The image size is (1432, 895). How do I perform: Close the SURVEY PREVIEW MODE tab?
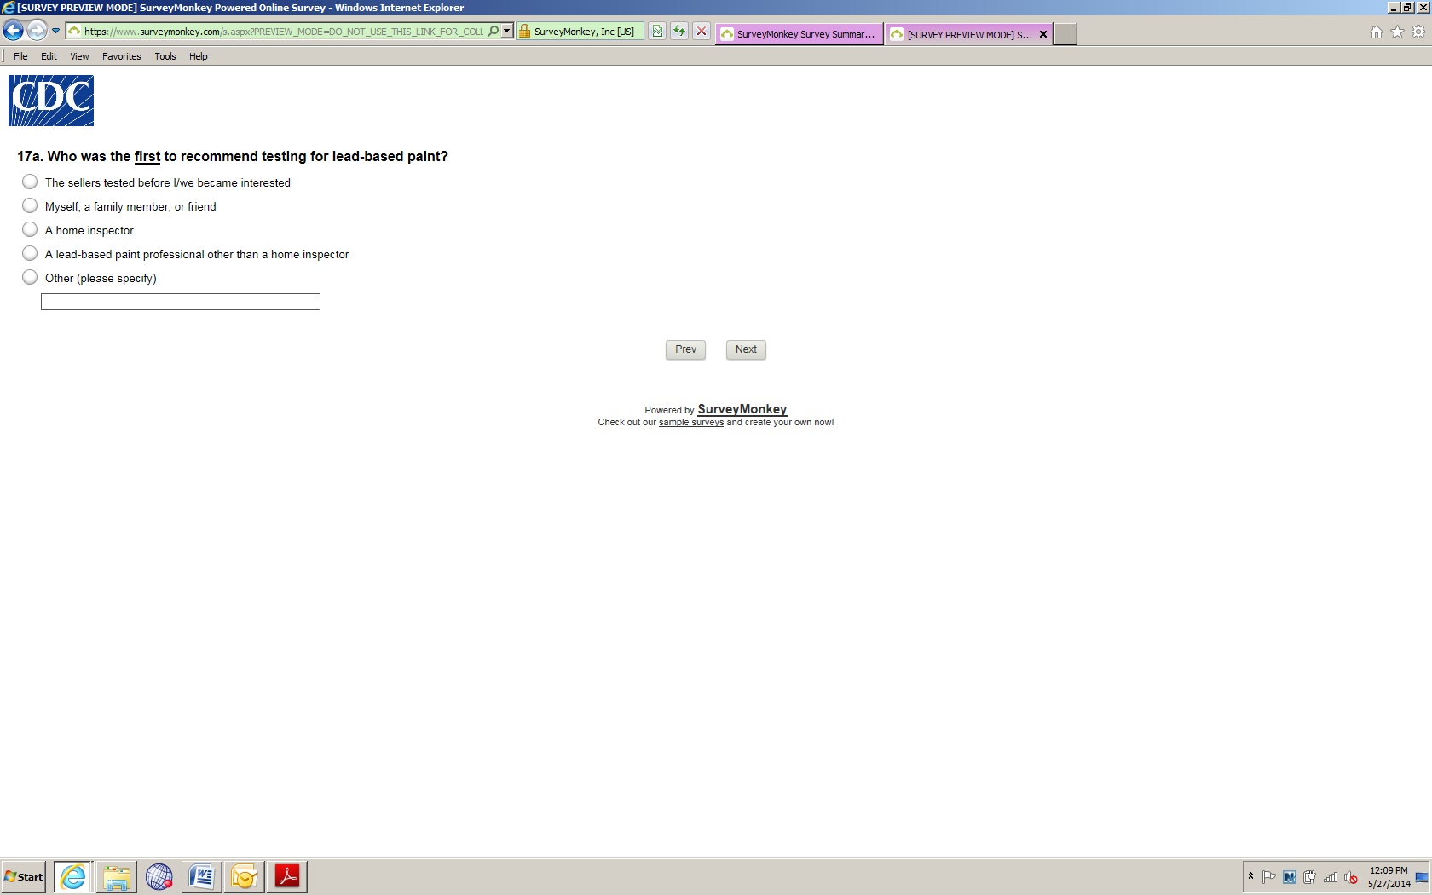[x=1042, y=34]
